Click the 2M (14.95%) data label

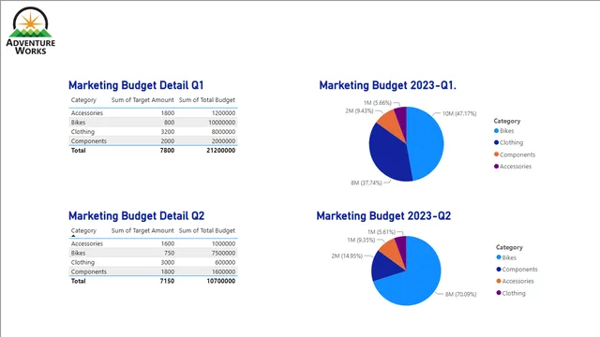pos(347,256)
